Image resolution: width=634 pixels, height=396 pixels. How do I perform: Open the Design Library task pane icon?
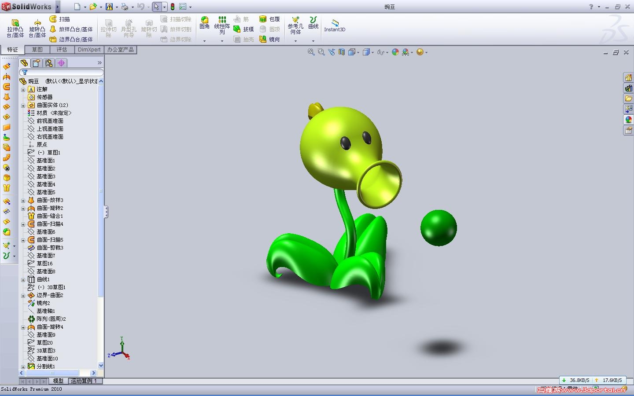click(x=628, y=88)
